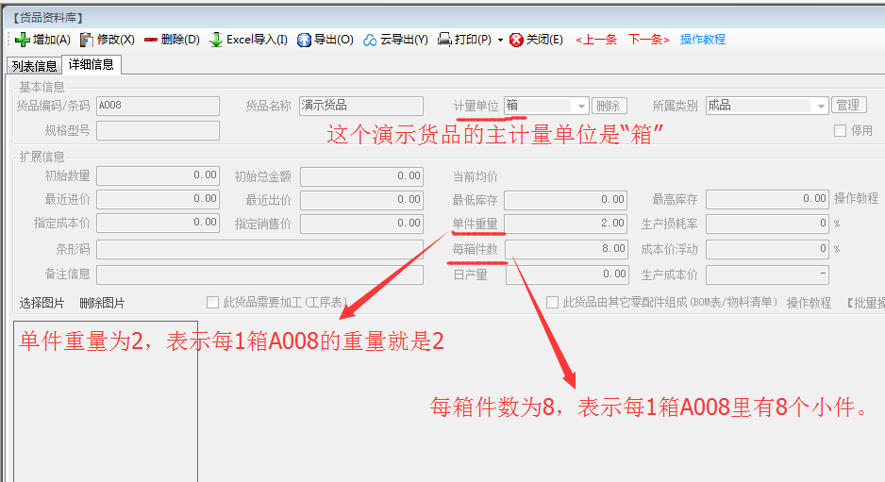Screen dimensions: 885x482
Task: Expand the 计量单位 dropdown
Action: [x=581, y=107]
